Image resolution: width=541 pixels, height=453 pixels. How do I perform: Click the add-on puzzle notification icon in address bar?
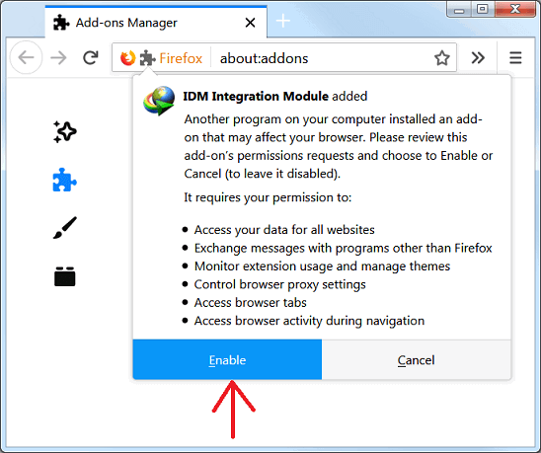pos(147,57)
